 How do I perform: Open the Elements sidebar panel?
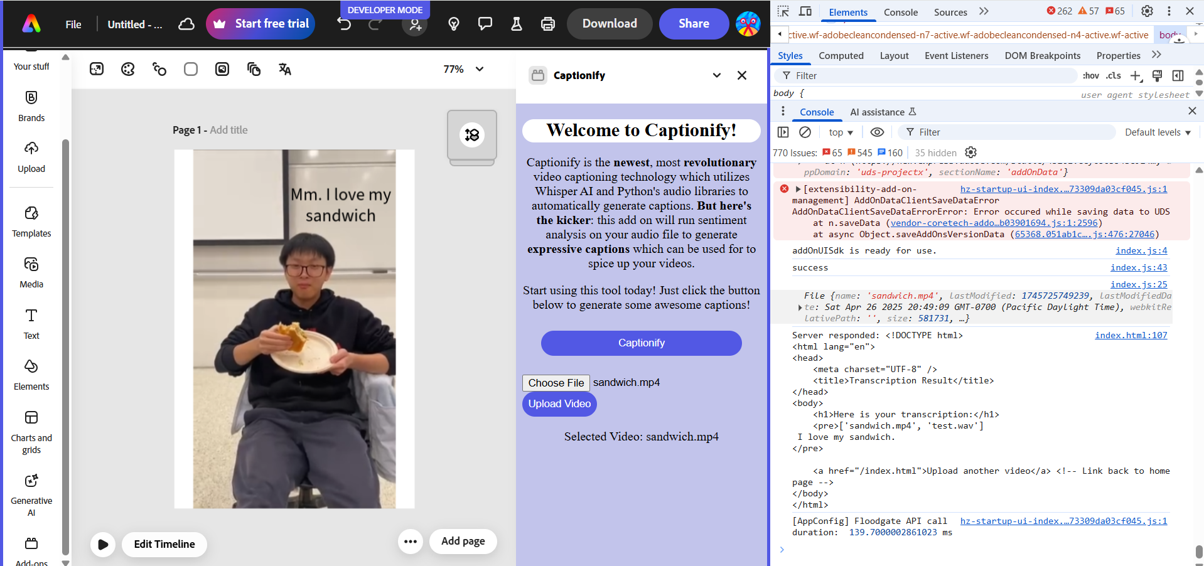[x=31, y=375]
